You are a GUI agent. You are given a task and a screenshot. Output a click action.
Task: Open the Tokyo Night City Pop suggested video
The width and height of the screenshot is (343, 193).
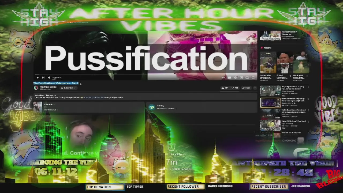pyautogui.click(x=270, y=91)
